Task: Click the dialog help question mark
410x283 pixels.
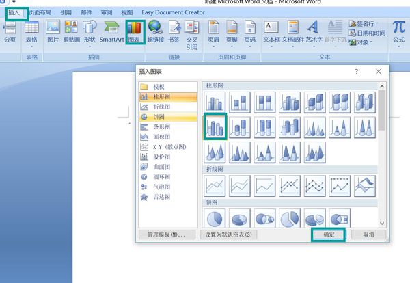Action: pos(357,71)
